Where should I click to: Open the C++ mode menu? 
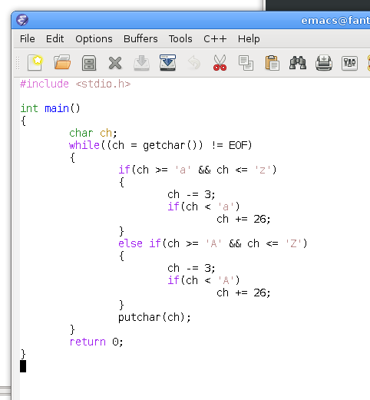(215, 39)
